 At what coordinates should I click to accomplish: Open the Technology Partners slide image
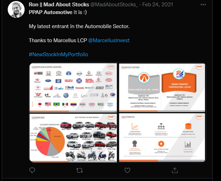162,88
